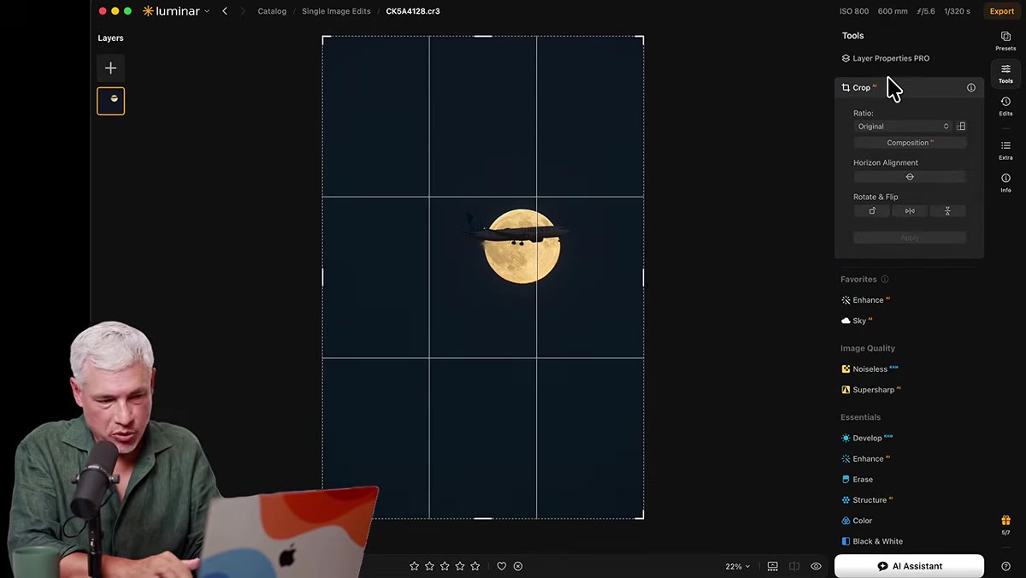
Task: Toggle the filmstrip view icon
Action: coord(773,566)
